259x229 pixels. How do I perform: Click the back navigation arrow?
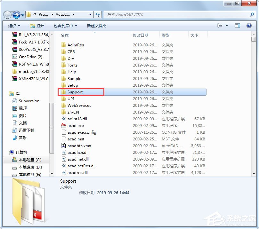coord(7,14)
